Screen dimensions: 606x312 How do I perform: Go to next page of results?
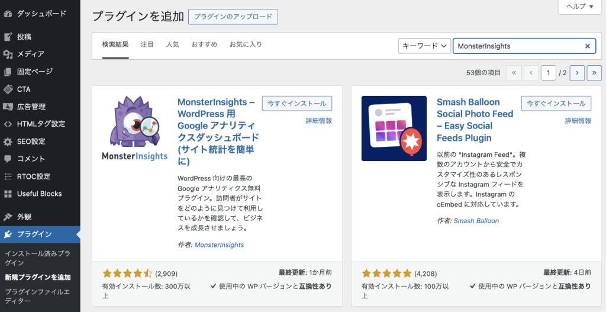click(x=577, y=73)
